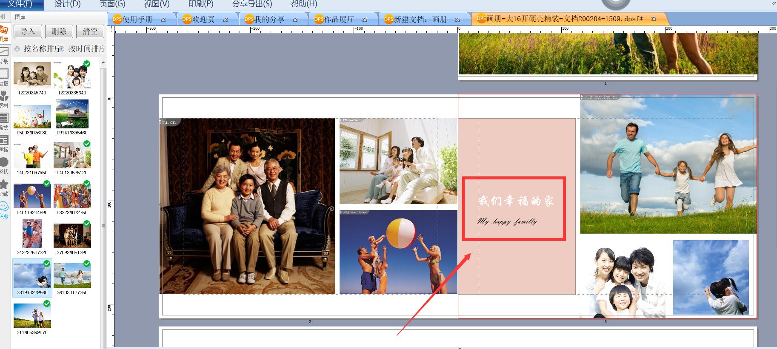Screen dimensions: 777x349
Task: Select gallery thumbnail 032236072750
Action: pos(72,196)
